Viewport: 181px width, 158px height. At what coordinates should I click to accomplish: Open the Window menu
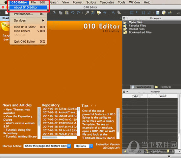[x=135, y=2]
